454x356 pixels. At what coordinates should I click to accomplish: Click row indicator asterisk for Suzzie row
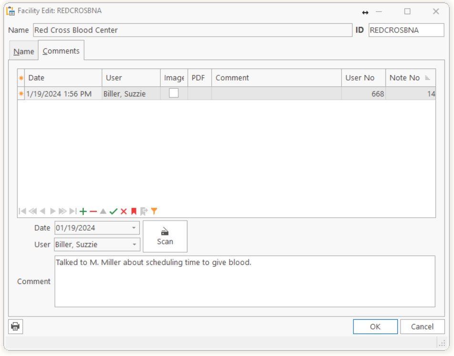21,93
